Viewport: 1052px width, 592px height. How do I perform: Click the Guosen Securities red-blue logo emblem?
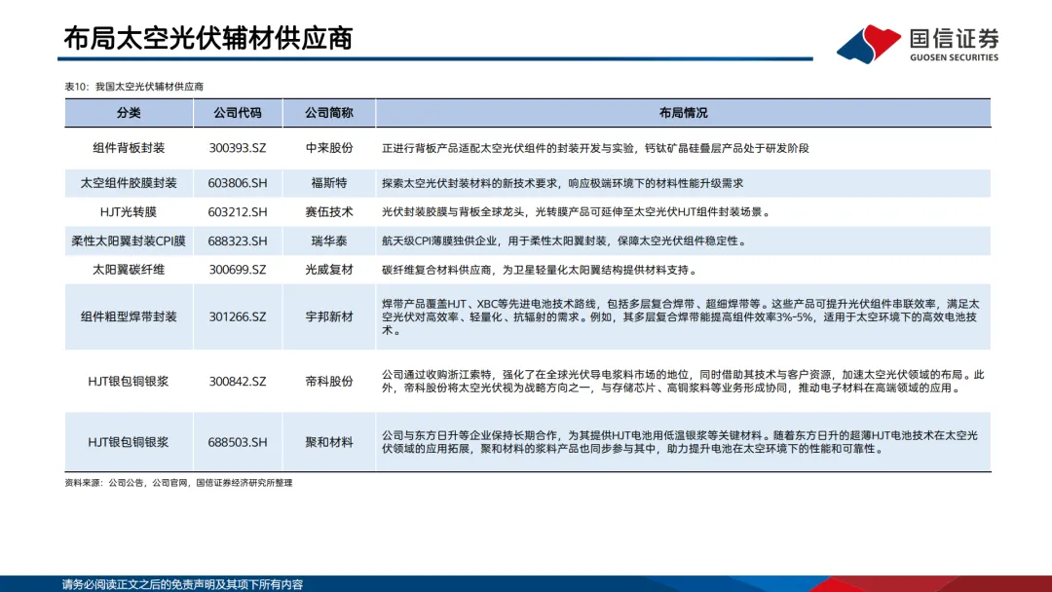868,44
